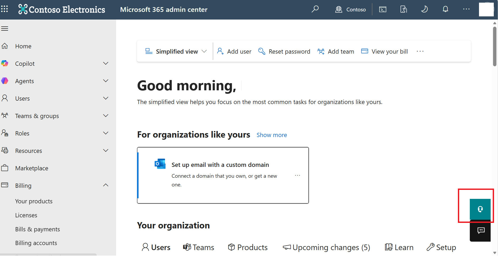Click the Copilot sidebar icon
Viewport: 498px width, 258px height.
(5, 63)
